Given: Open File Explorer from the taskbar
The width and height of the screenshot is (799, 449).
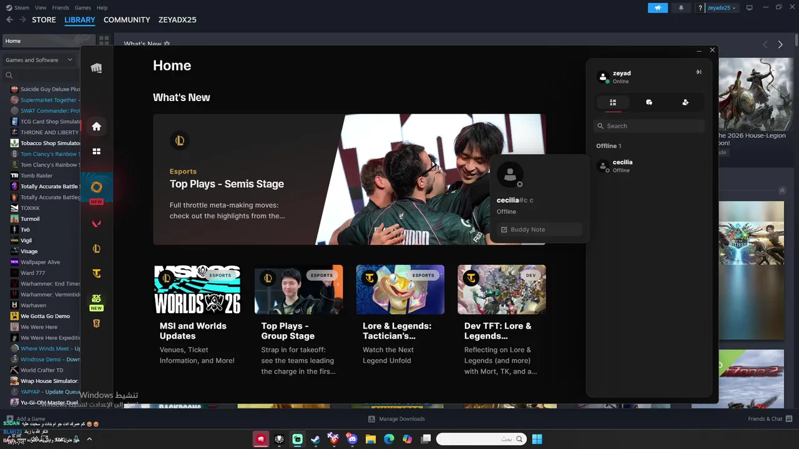Looking at the screenshot, I should (370, 439).
